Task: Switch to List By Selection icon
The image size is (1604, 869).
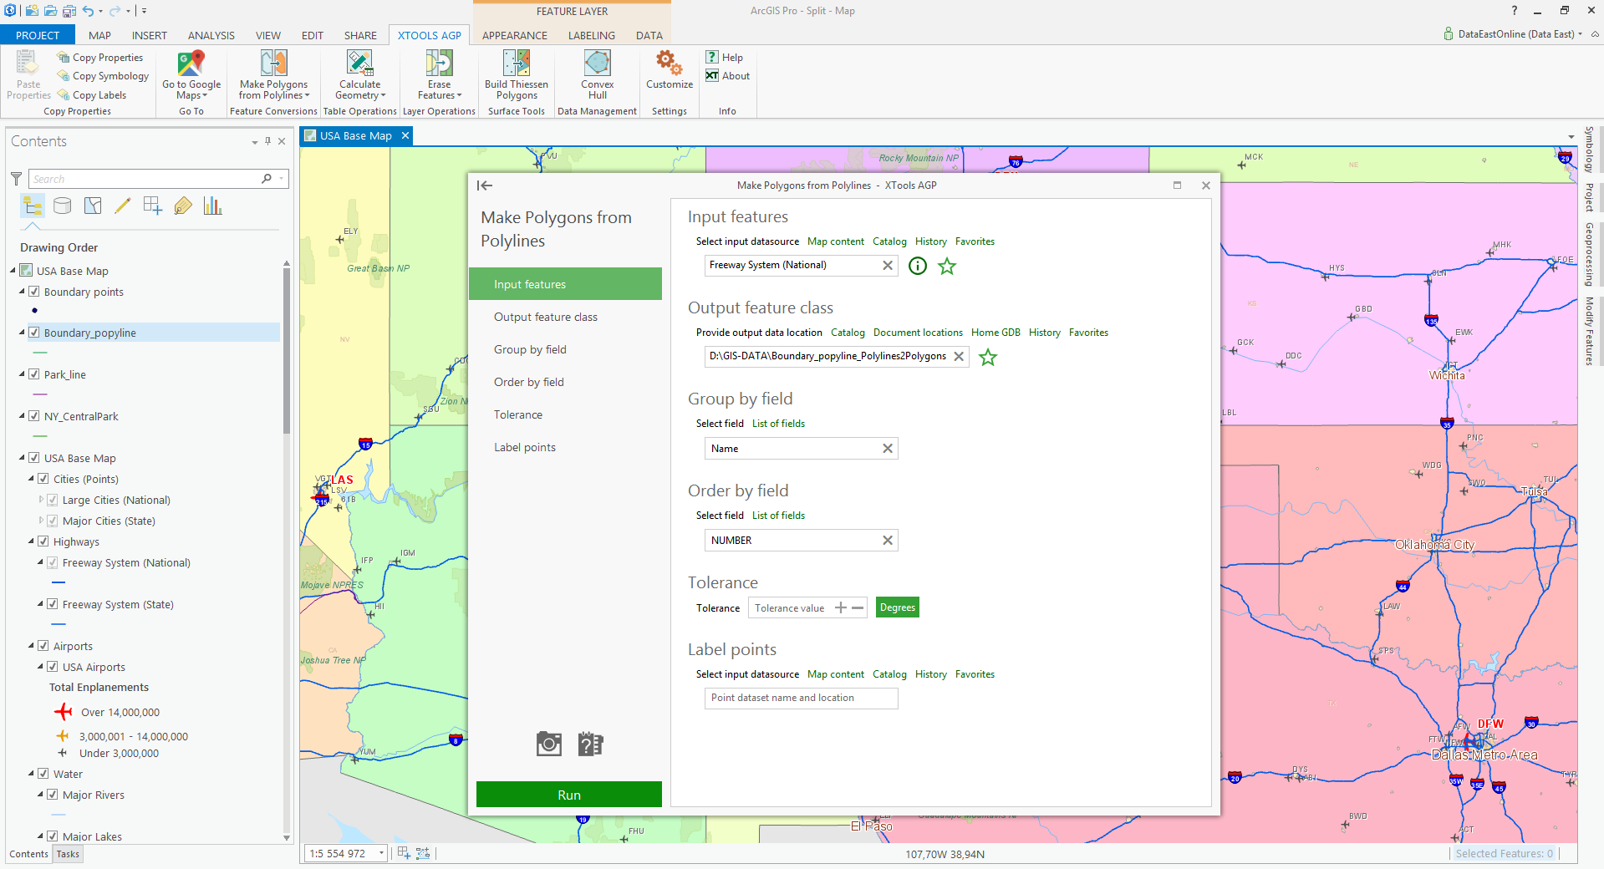Action: [x=93, y=206]
